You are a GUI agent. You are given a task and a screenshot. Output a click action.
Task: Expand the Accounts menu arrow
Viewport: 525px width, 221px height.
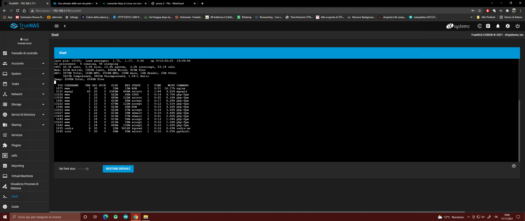point(43,64)
